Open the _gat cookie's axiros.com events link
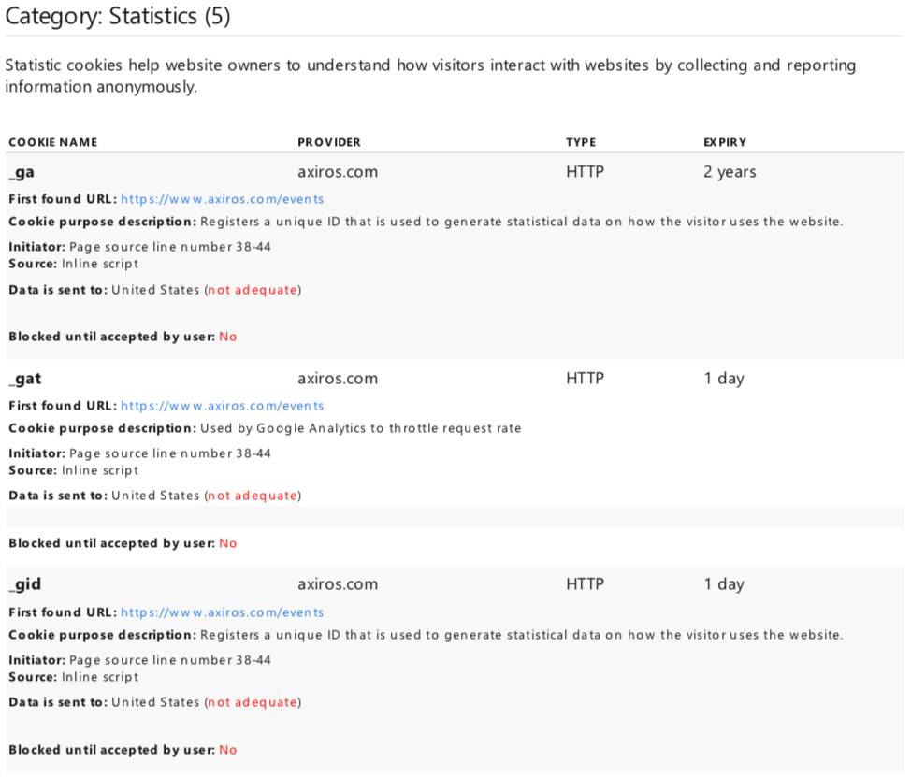 pyautogui.click(x=222, y=406)
